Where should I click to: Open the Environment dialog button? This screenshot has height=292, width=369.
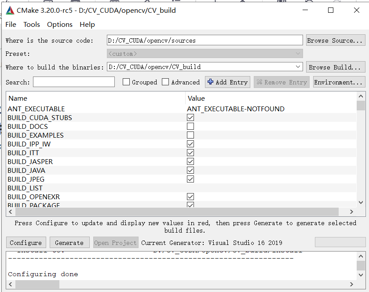339,82
